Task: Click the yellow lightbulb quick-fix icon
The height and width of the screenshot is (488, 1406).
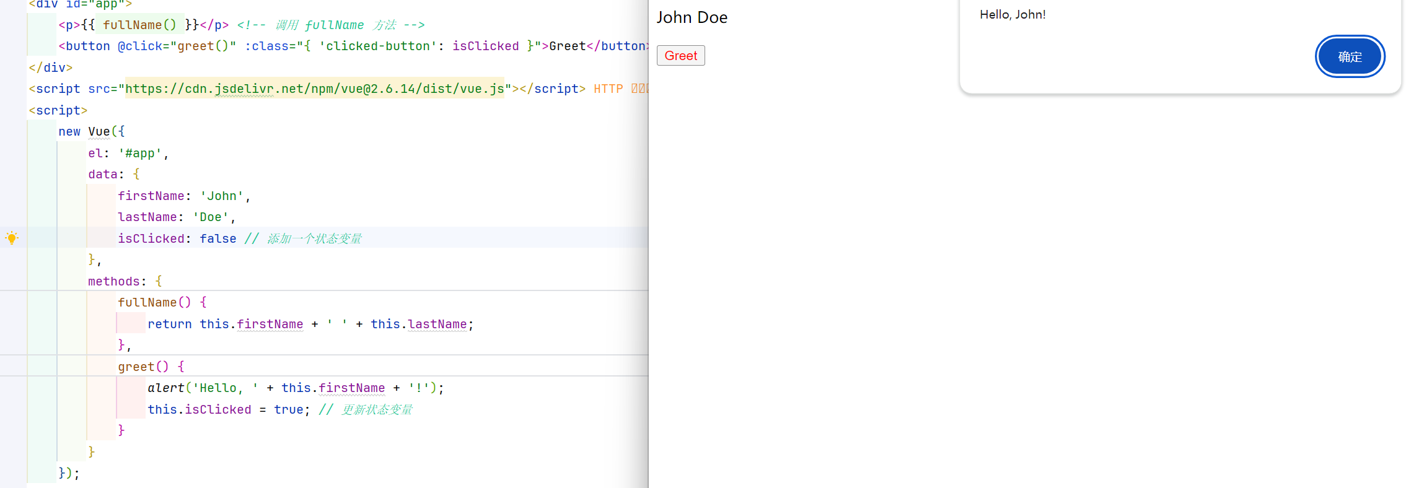Action: (12, 238)
